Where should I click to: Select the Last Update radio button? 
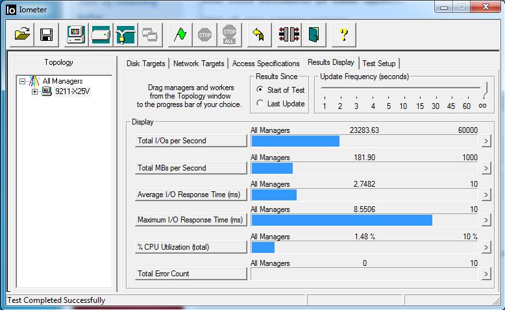pyautogui.click(x=260, y=103)
